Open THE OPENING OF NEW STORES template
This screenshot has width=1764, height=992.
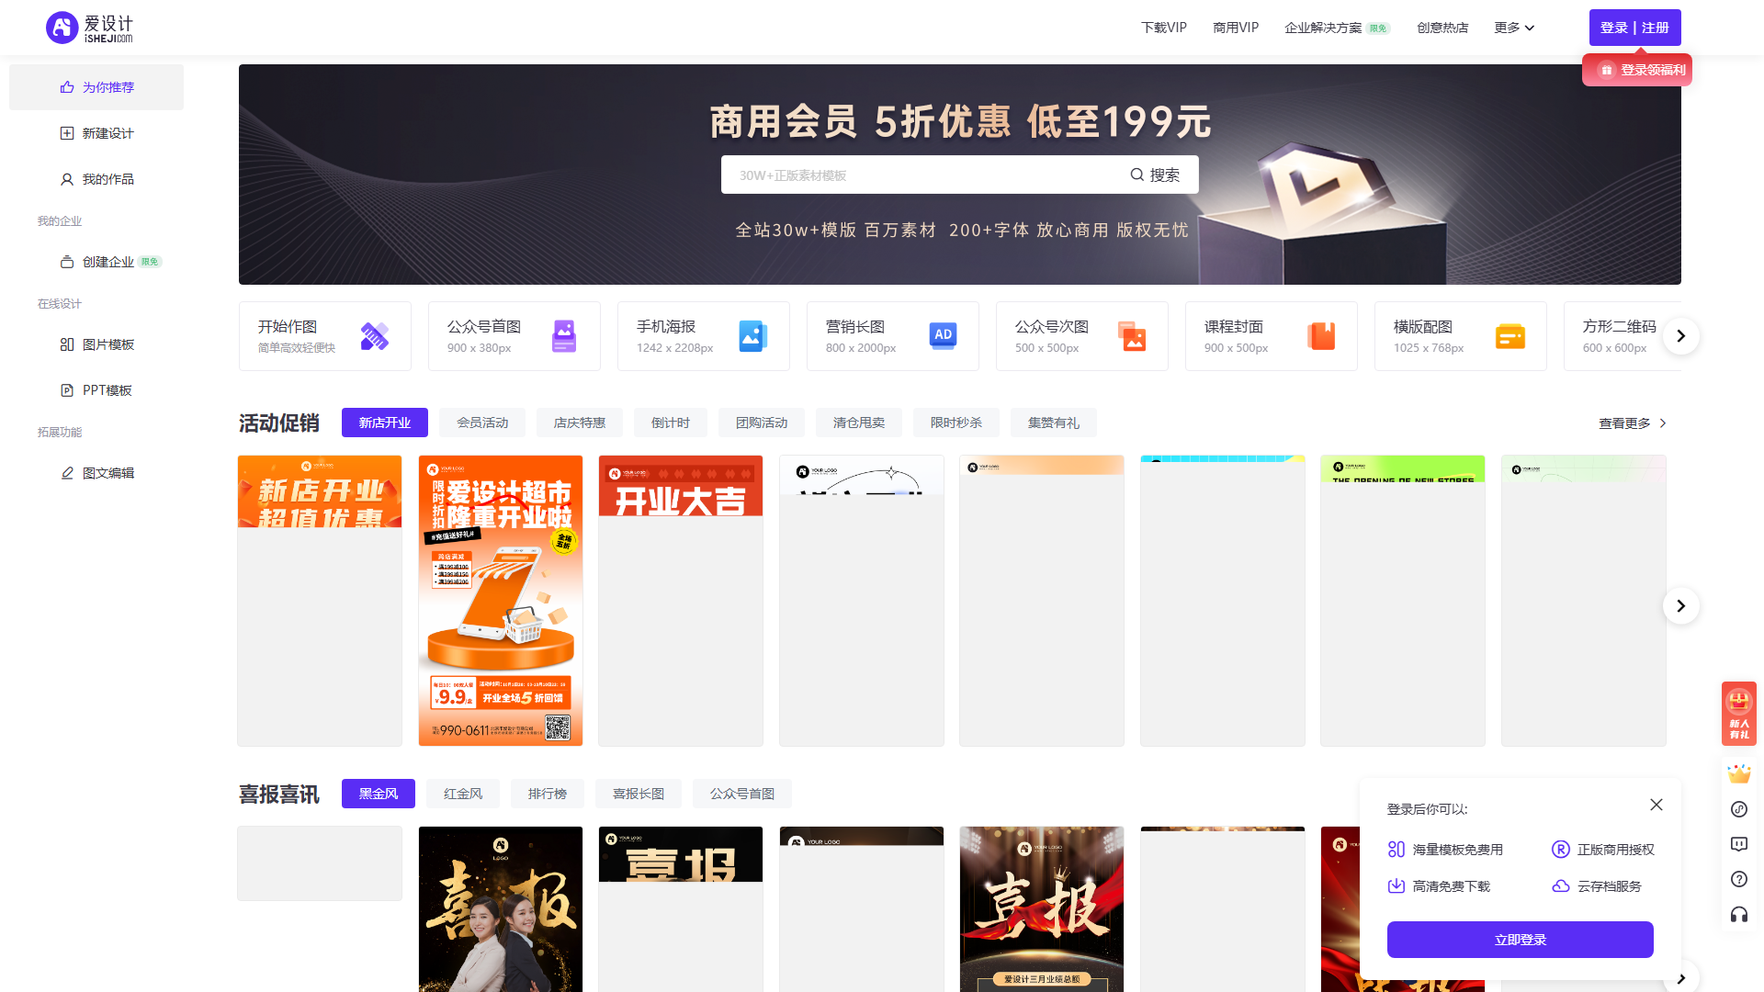pyautogui.click(x=1403, y=601)
